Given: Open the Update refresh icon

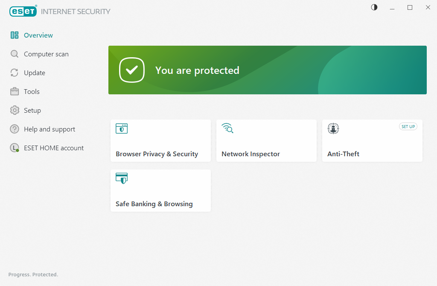Looking at the screenshot, I should (x=14, y=73).
